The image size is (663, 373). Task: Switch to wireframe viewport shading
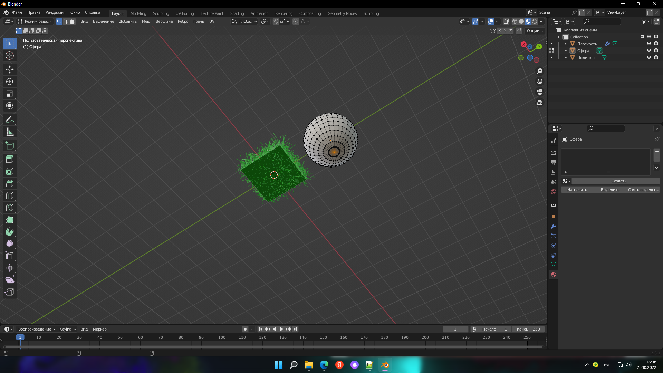pyautogui.click(x=515, y=21)
